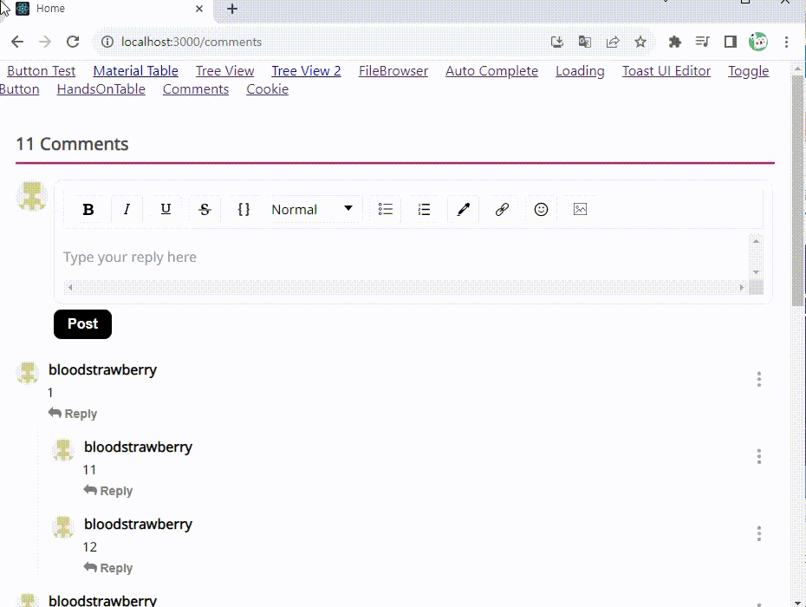Screen dimensions: 806x607
Task: Insert an ordered numbered list
Action: (x=424, y=209)
